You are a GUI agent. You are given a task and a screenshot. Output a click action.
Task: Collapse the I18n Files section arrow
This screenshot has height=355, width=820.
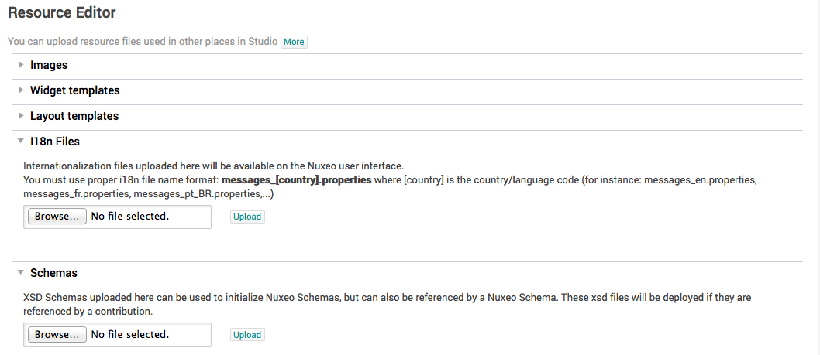point(21,142)
